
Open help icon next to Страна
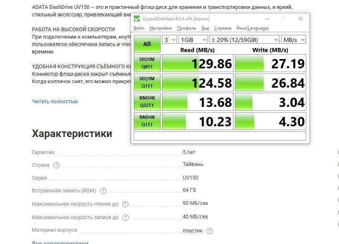(x=56, y=165)
